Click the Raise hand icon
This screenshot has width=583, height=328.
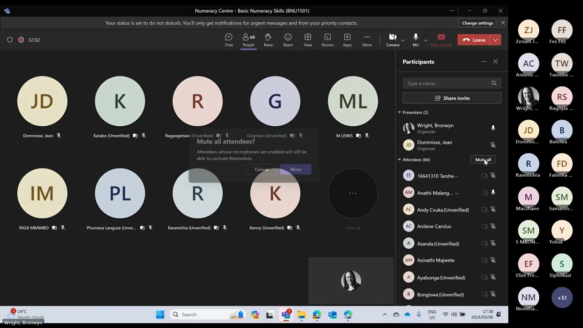[x=268, y=40]
